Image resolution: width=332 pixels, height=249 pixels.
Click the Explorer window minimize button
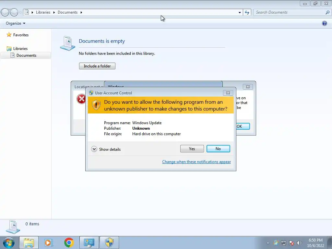coord(305,3)
